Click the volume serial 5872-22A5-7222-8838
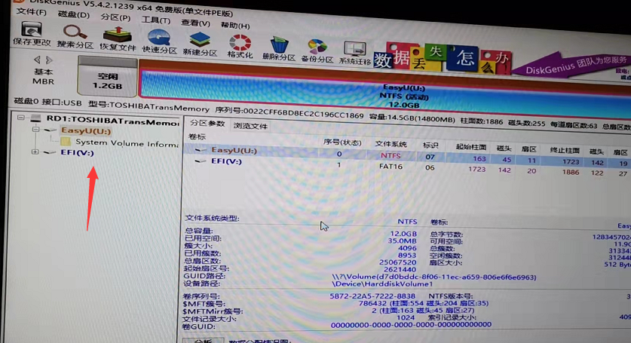The height and width of the screenshot is (343, 631). point(372,296)
